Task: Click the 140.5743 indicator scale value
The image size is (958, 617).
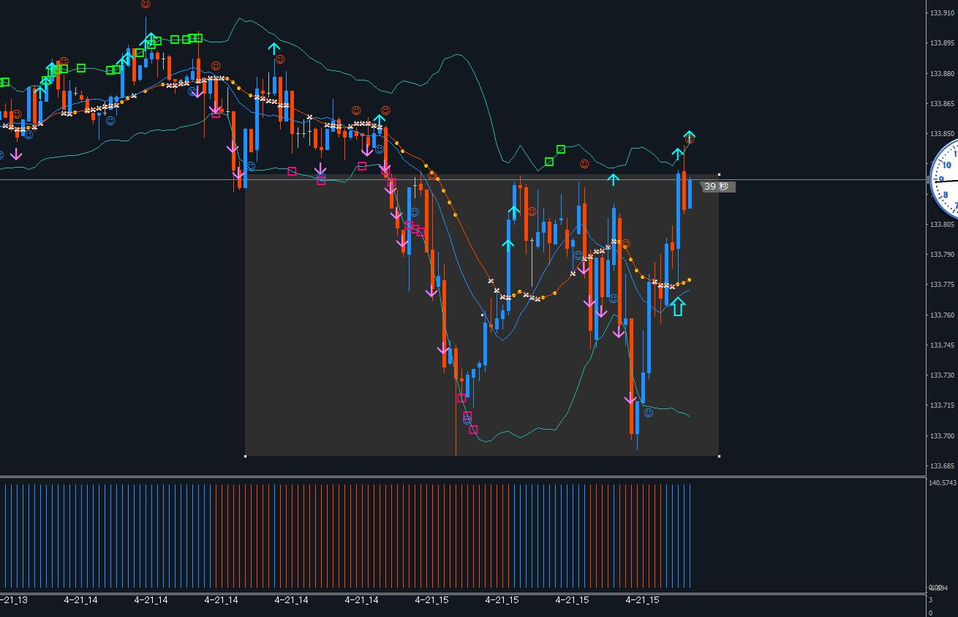Action: point(943,483)
